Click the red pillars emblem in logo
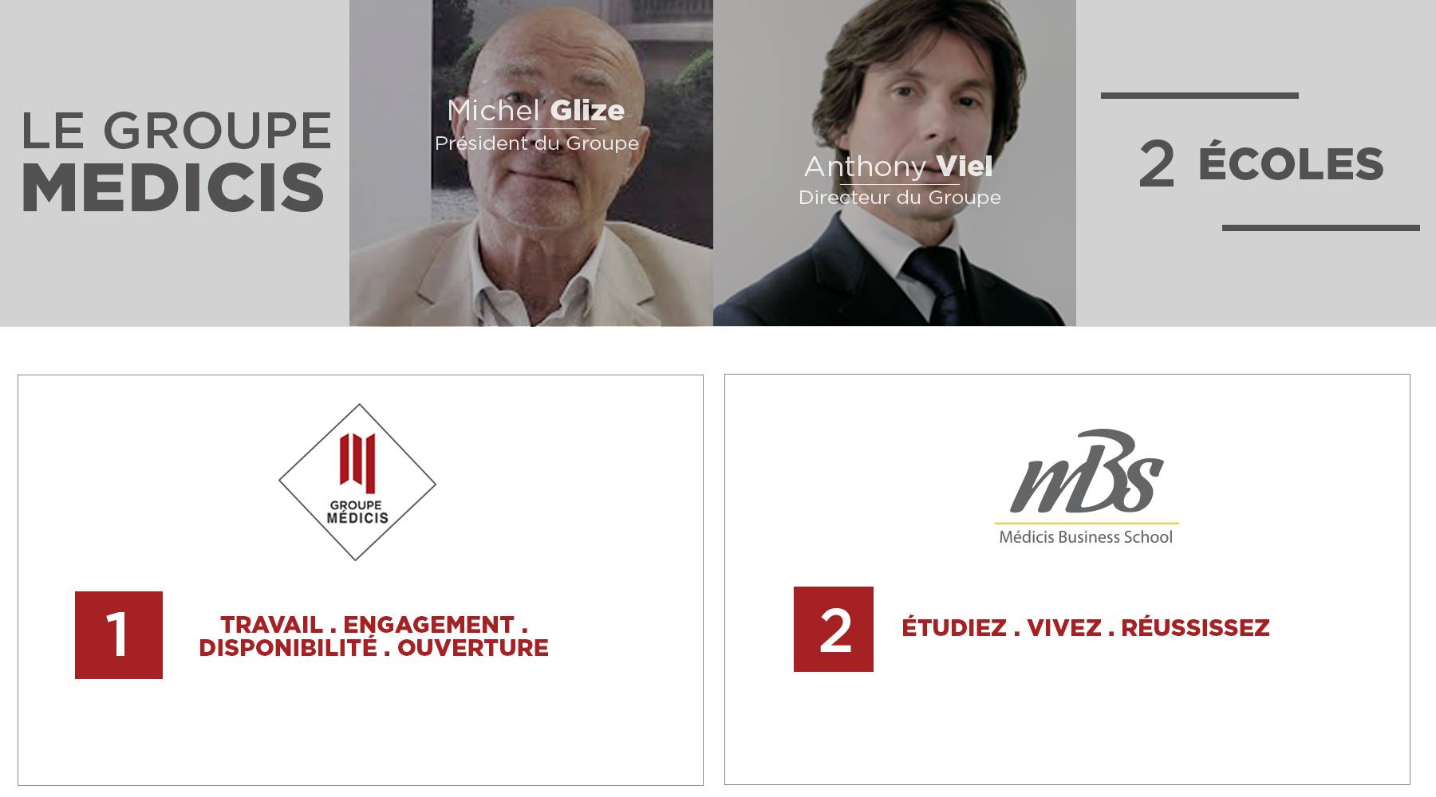 pos(357,461)
